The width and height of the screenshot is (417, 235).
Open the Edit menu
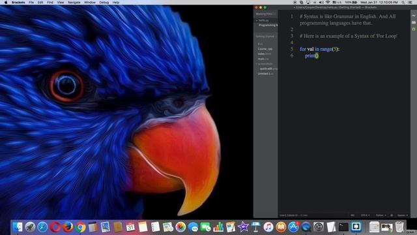tap(40, 3)
